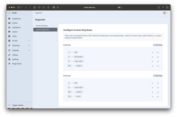This screenshot has width=177, height=117.
Task: Delete the 'number-' rule with X
Action: [158, 92]
